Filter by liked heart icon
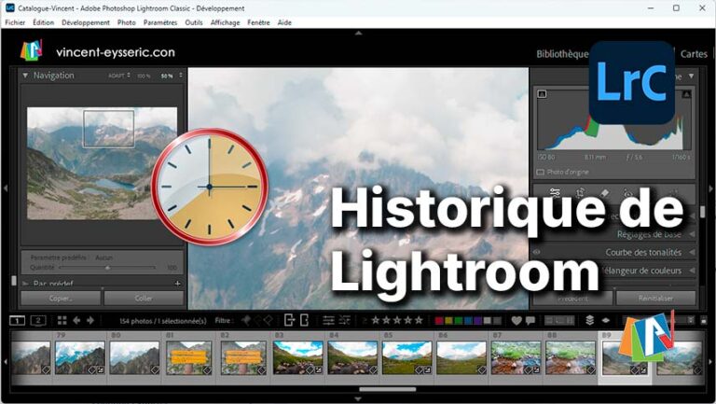The width and height of the screenshot is (716, 404). [x=516, y=321]
